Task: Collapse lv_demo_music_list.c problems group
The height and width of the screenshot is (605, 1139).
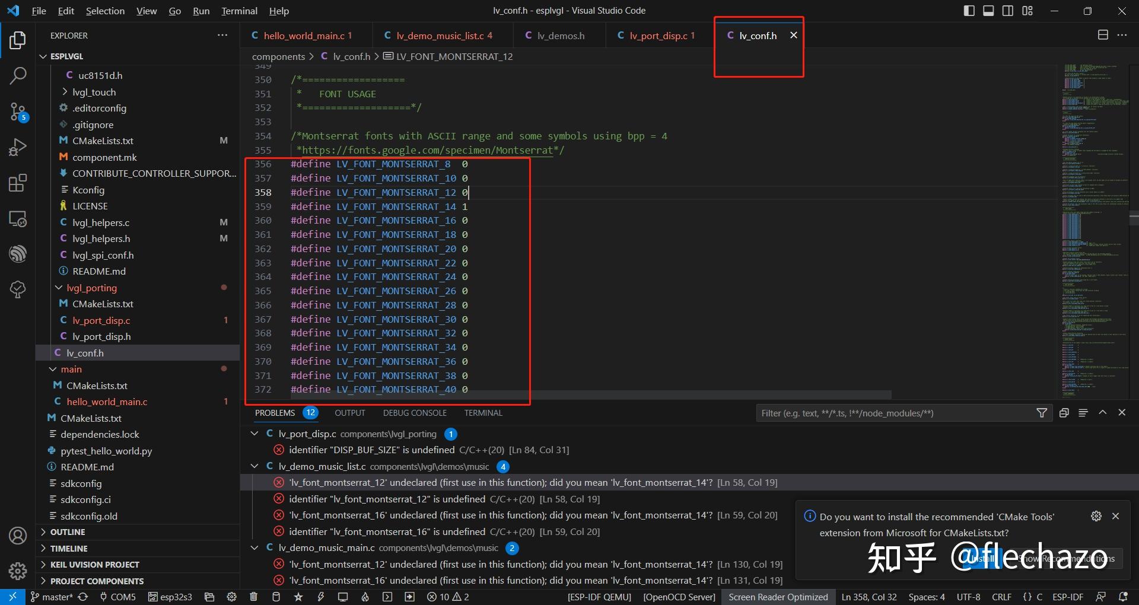Action: point(255,466)
